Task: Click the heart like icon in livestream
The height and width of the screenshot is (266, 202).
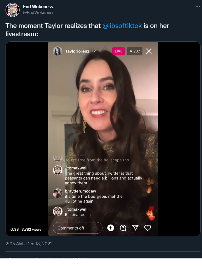Action: coord(147,228)
